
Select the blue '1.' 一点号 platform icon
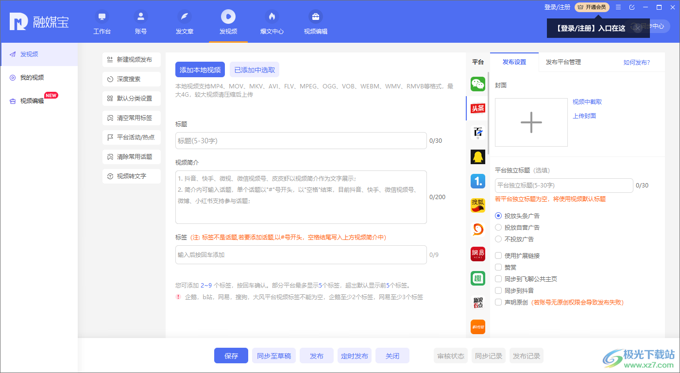point(478,181)
